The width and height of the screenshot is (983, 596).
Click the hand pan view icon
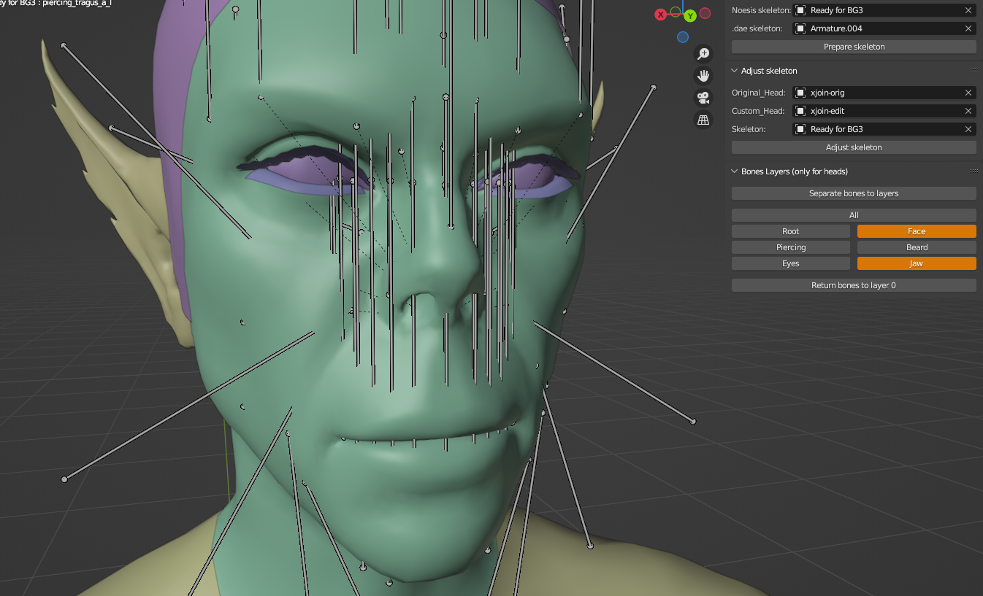[x=703, y=76]
